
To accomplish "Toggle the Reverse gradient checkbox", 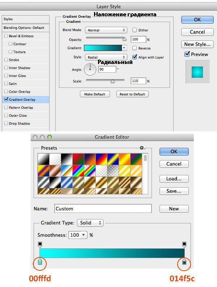I will pyautogui.click(x=135, y=48).
